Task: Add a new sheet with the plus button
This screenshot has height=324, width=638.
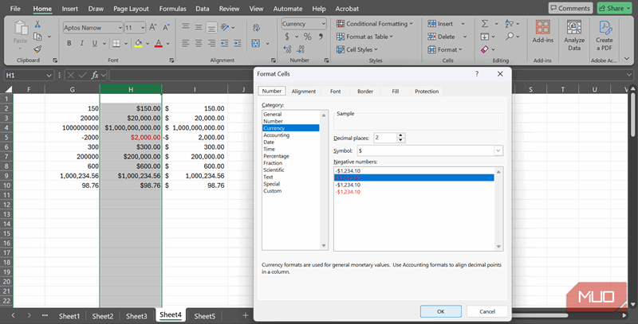Action: point(245,315)
